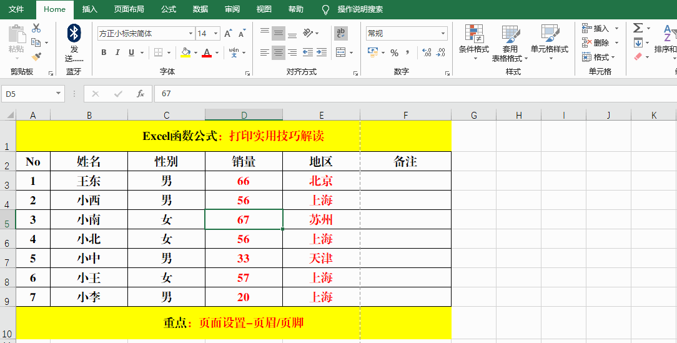
Task: Open the 格式 cells dropdown
Action: (x=613, y=57)
